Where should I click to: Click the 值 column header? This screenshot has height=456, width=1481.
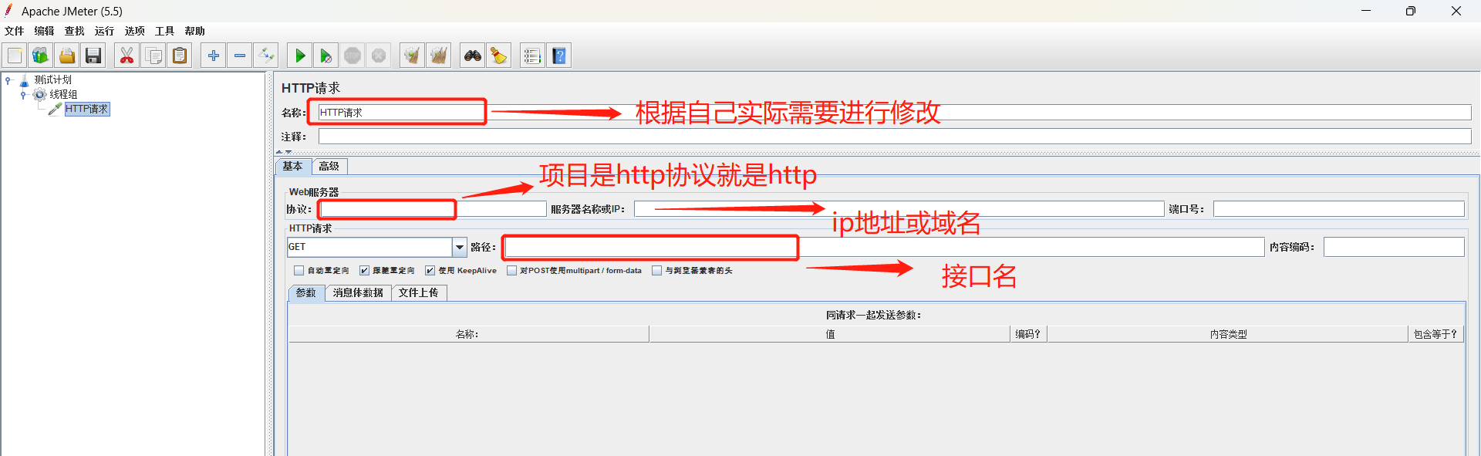coord(830,334)
